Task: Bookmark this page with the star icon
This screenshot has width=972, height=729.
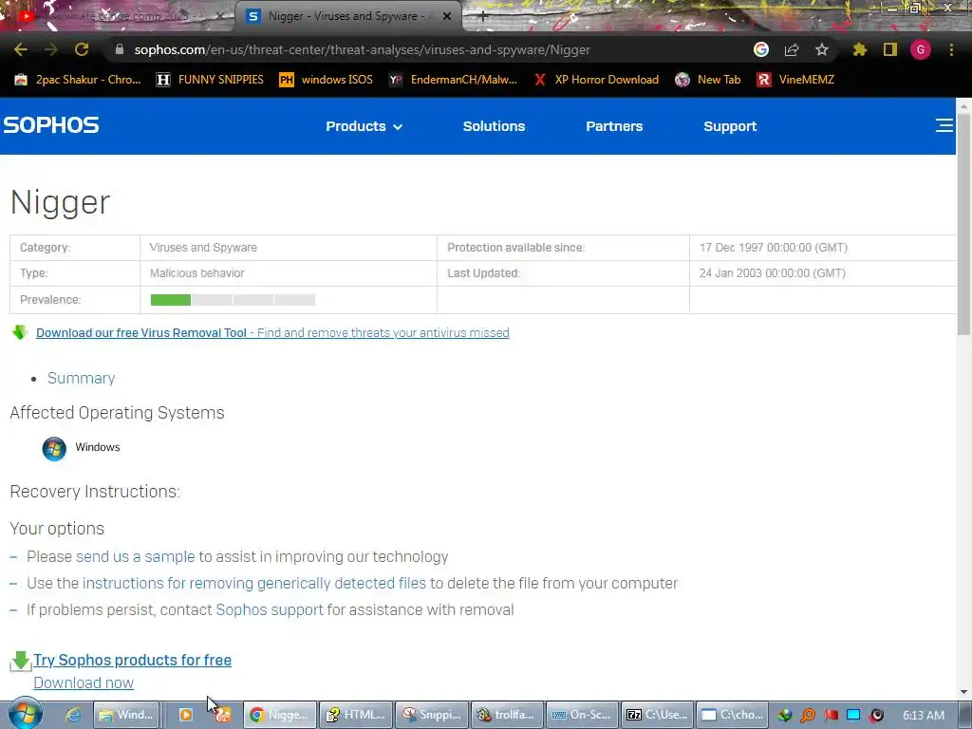Action: (822, 49)
